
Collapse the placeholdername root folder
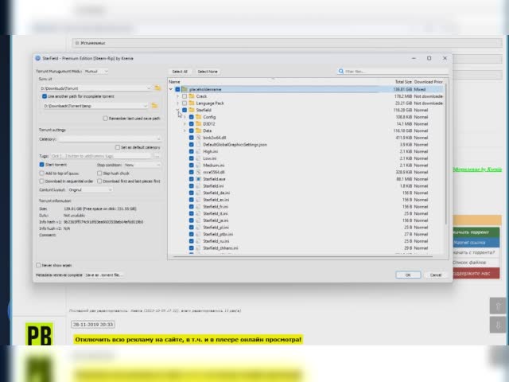pos(171,89)
